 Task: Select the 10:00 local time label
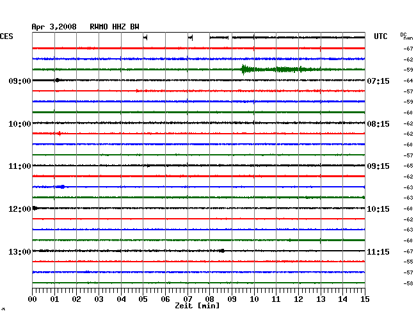pos(20,124)
